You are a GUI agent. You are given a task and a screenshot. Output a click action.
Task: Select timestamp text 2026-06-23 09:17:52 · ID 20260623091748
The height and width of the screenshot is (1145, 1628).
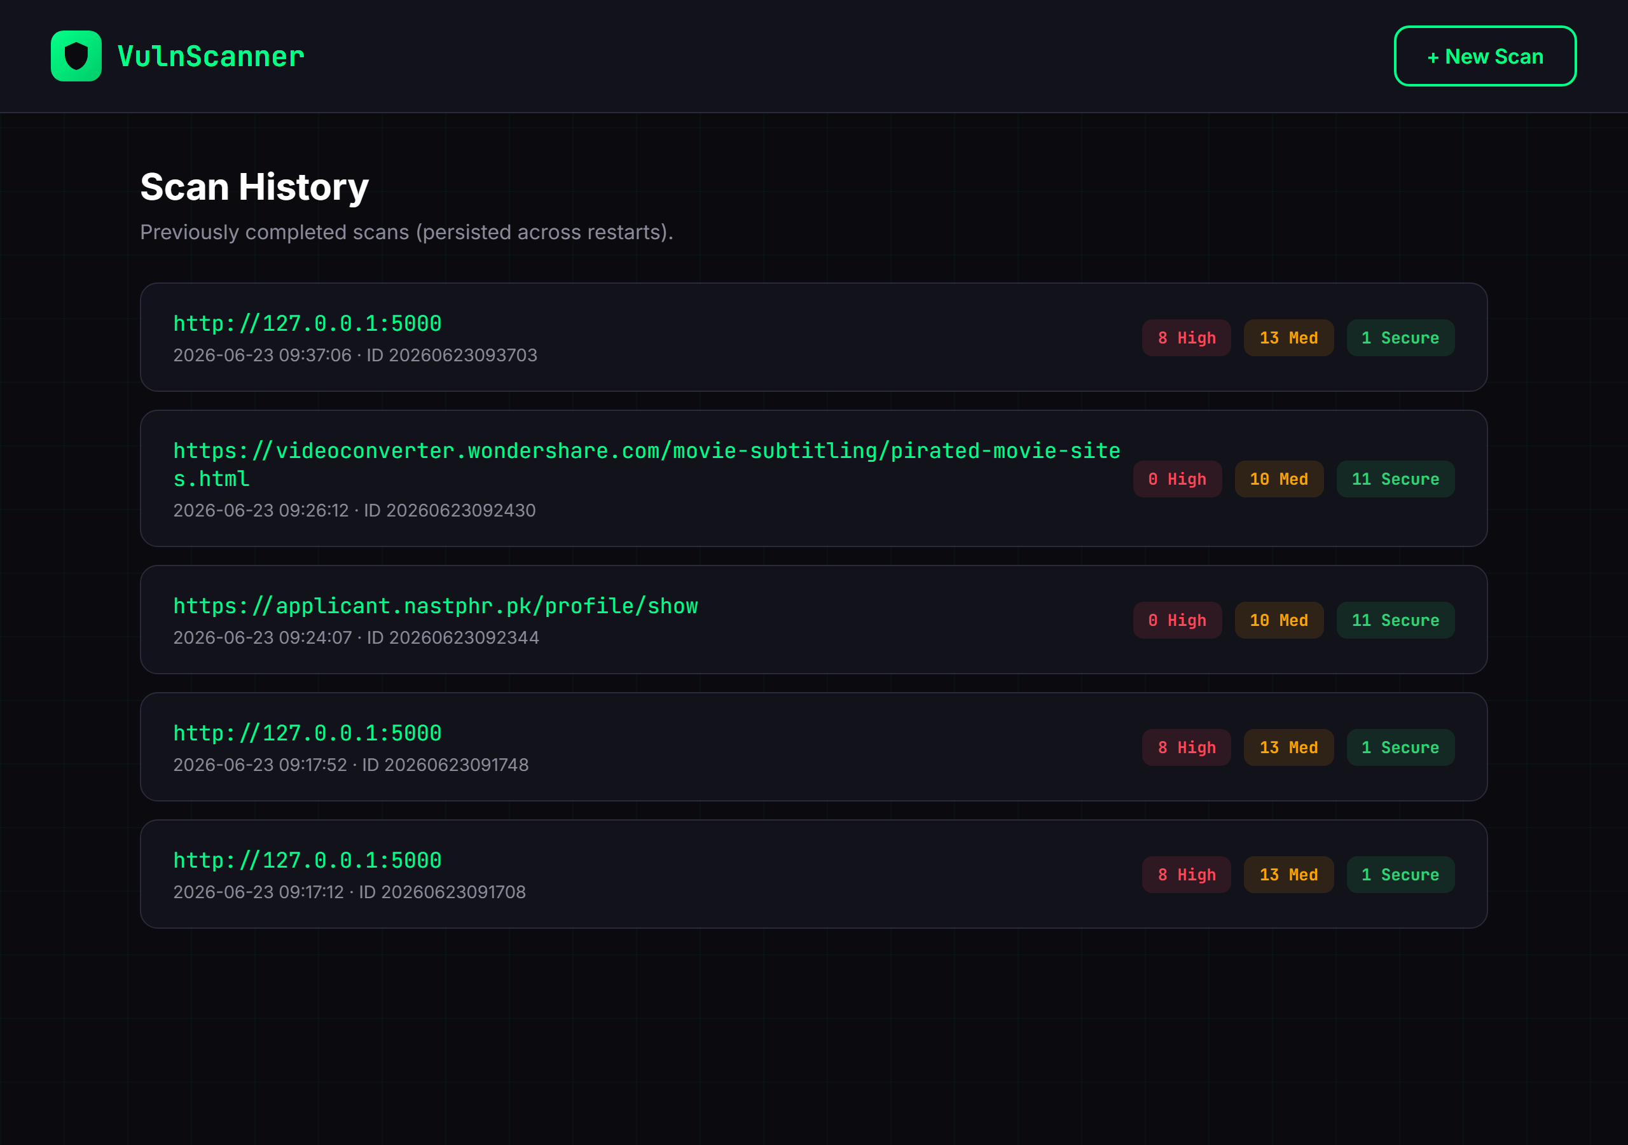click(x=351, y=765)
